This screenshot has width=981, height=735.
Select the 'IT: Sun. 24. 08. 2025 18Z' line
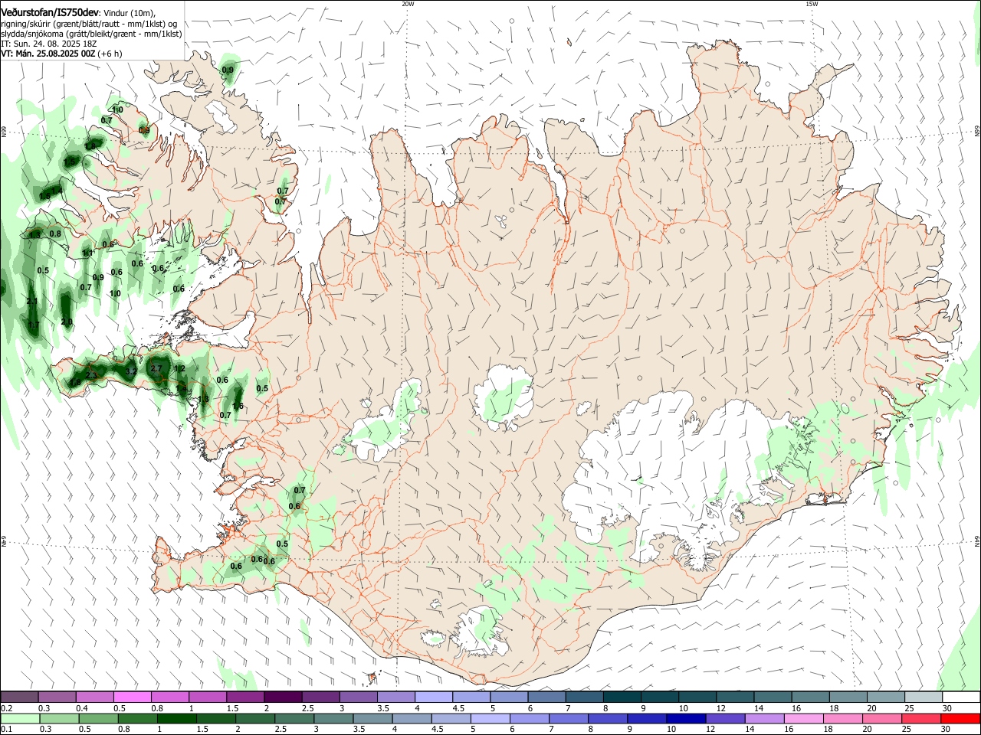[x=48, y=44]
